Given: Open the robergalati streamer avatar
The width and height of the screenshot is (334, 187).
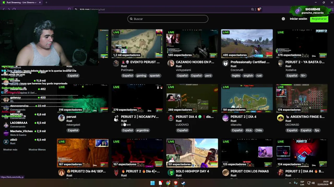Looking at the screenshot, I should tap(61, 118).
